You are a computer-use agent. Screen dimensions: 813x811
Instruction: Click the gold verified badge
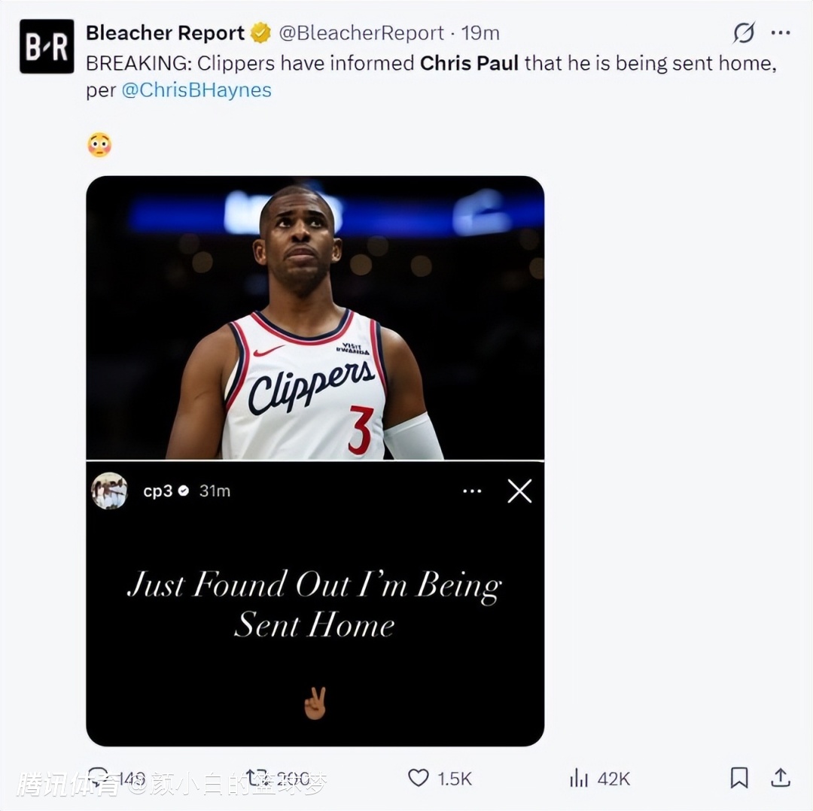point(260,33)
